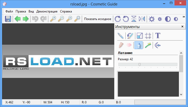
Task: Select the toothbrush whitening tool
Action: 148,45
